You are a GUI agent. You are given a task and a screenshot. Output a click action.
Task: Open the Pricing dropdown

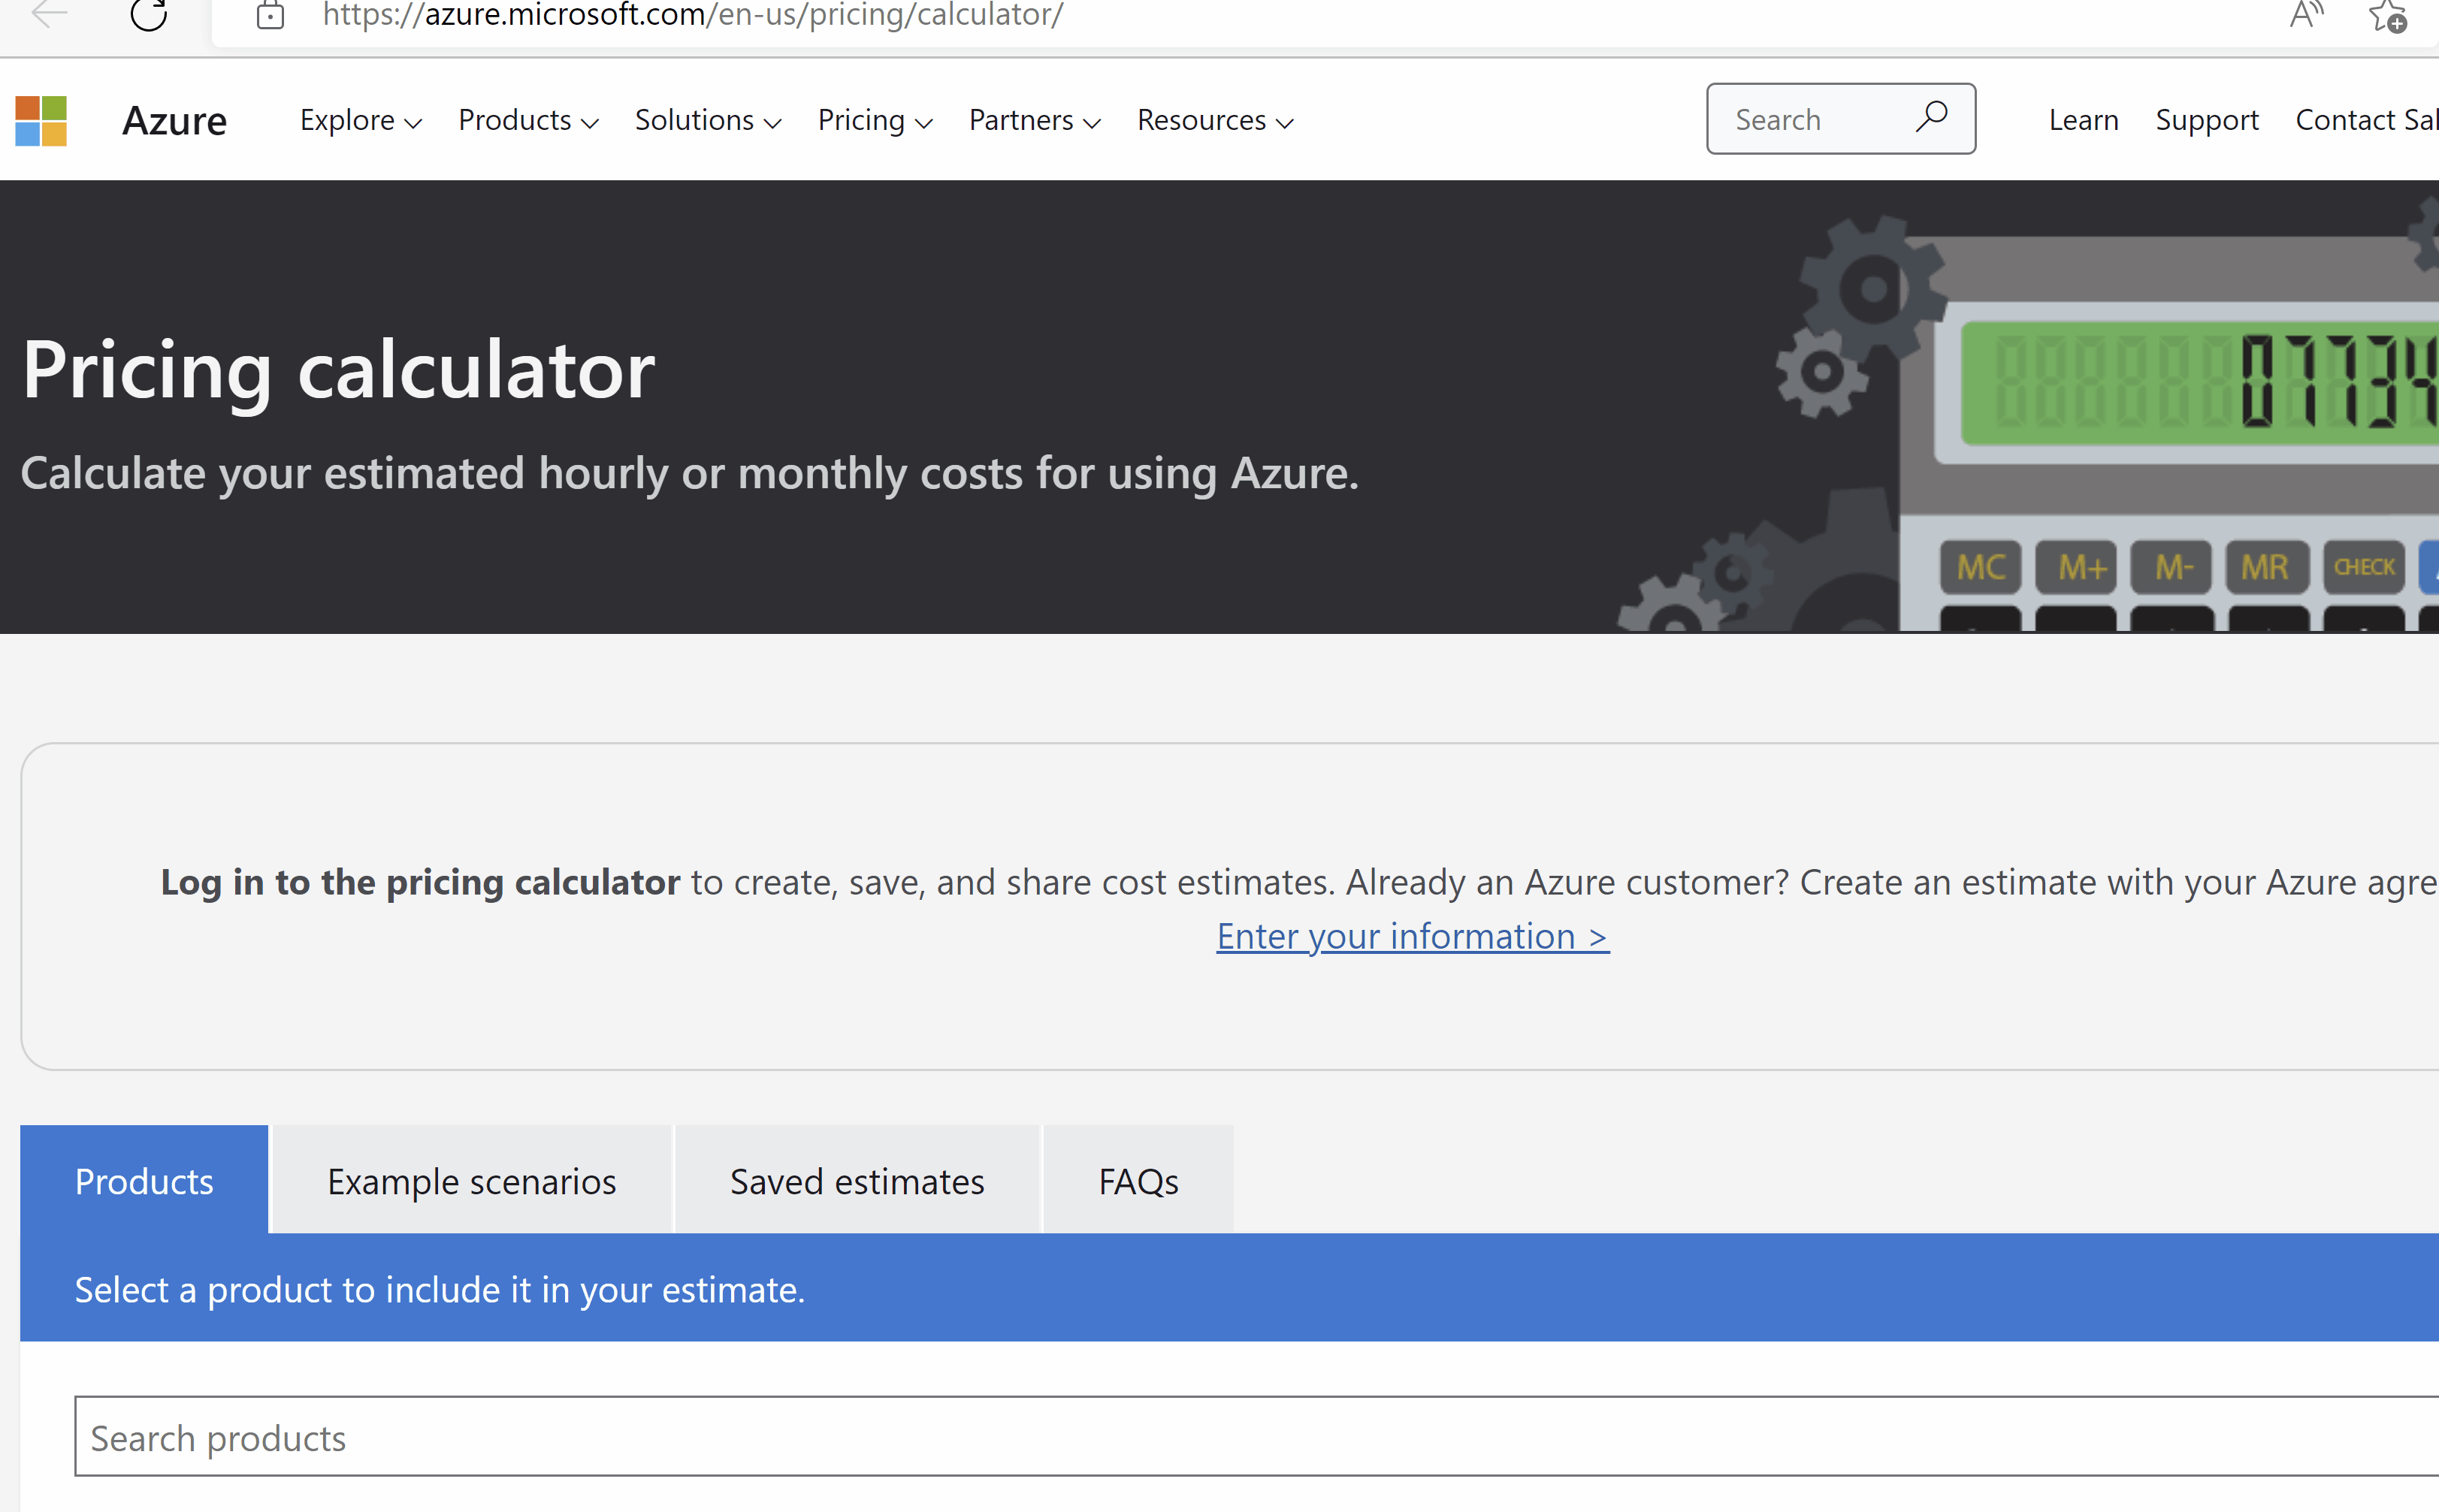875,120
